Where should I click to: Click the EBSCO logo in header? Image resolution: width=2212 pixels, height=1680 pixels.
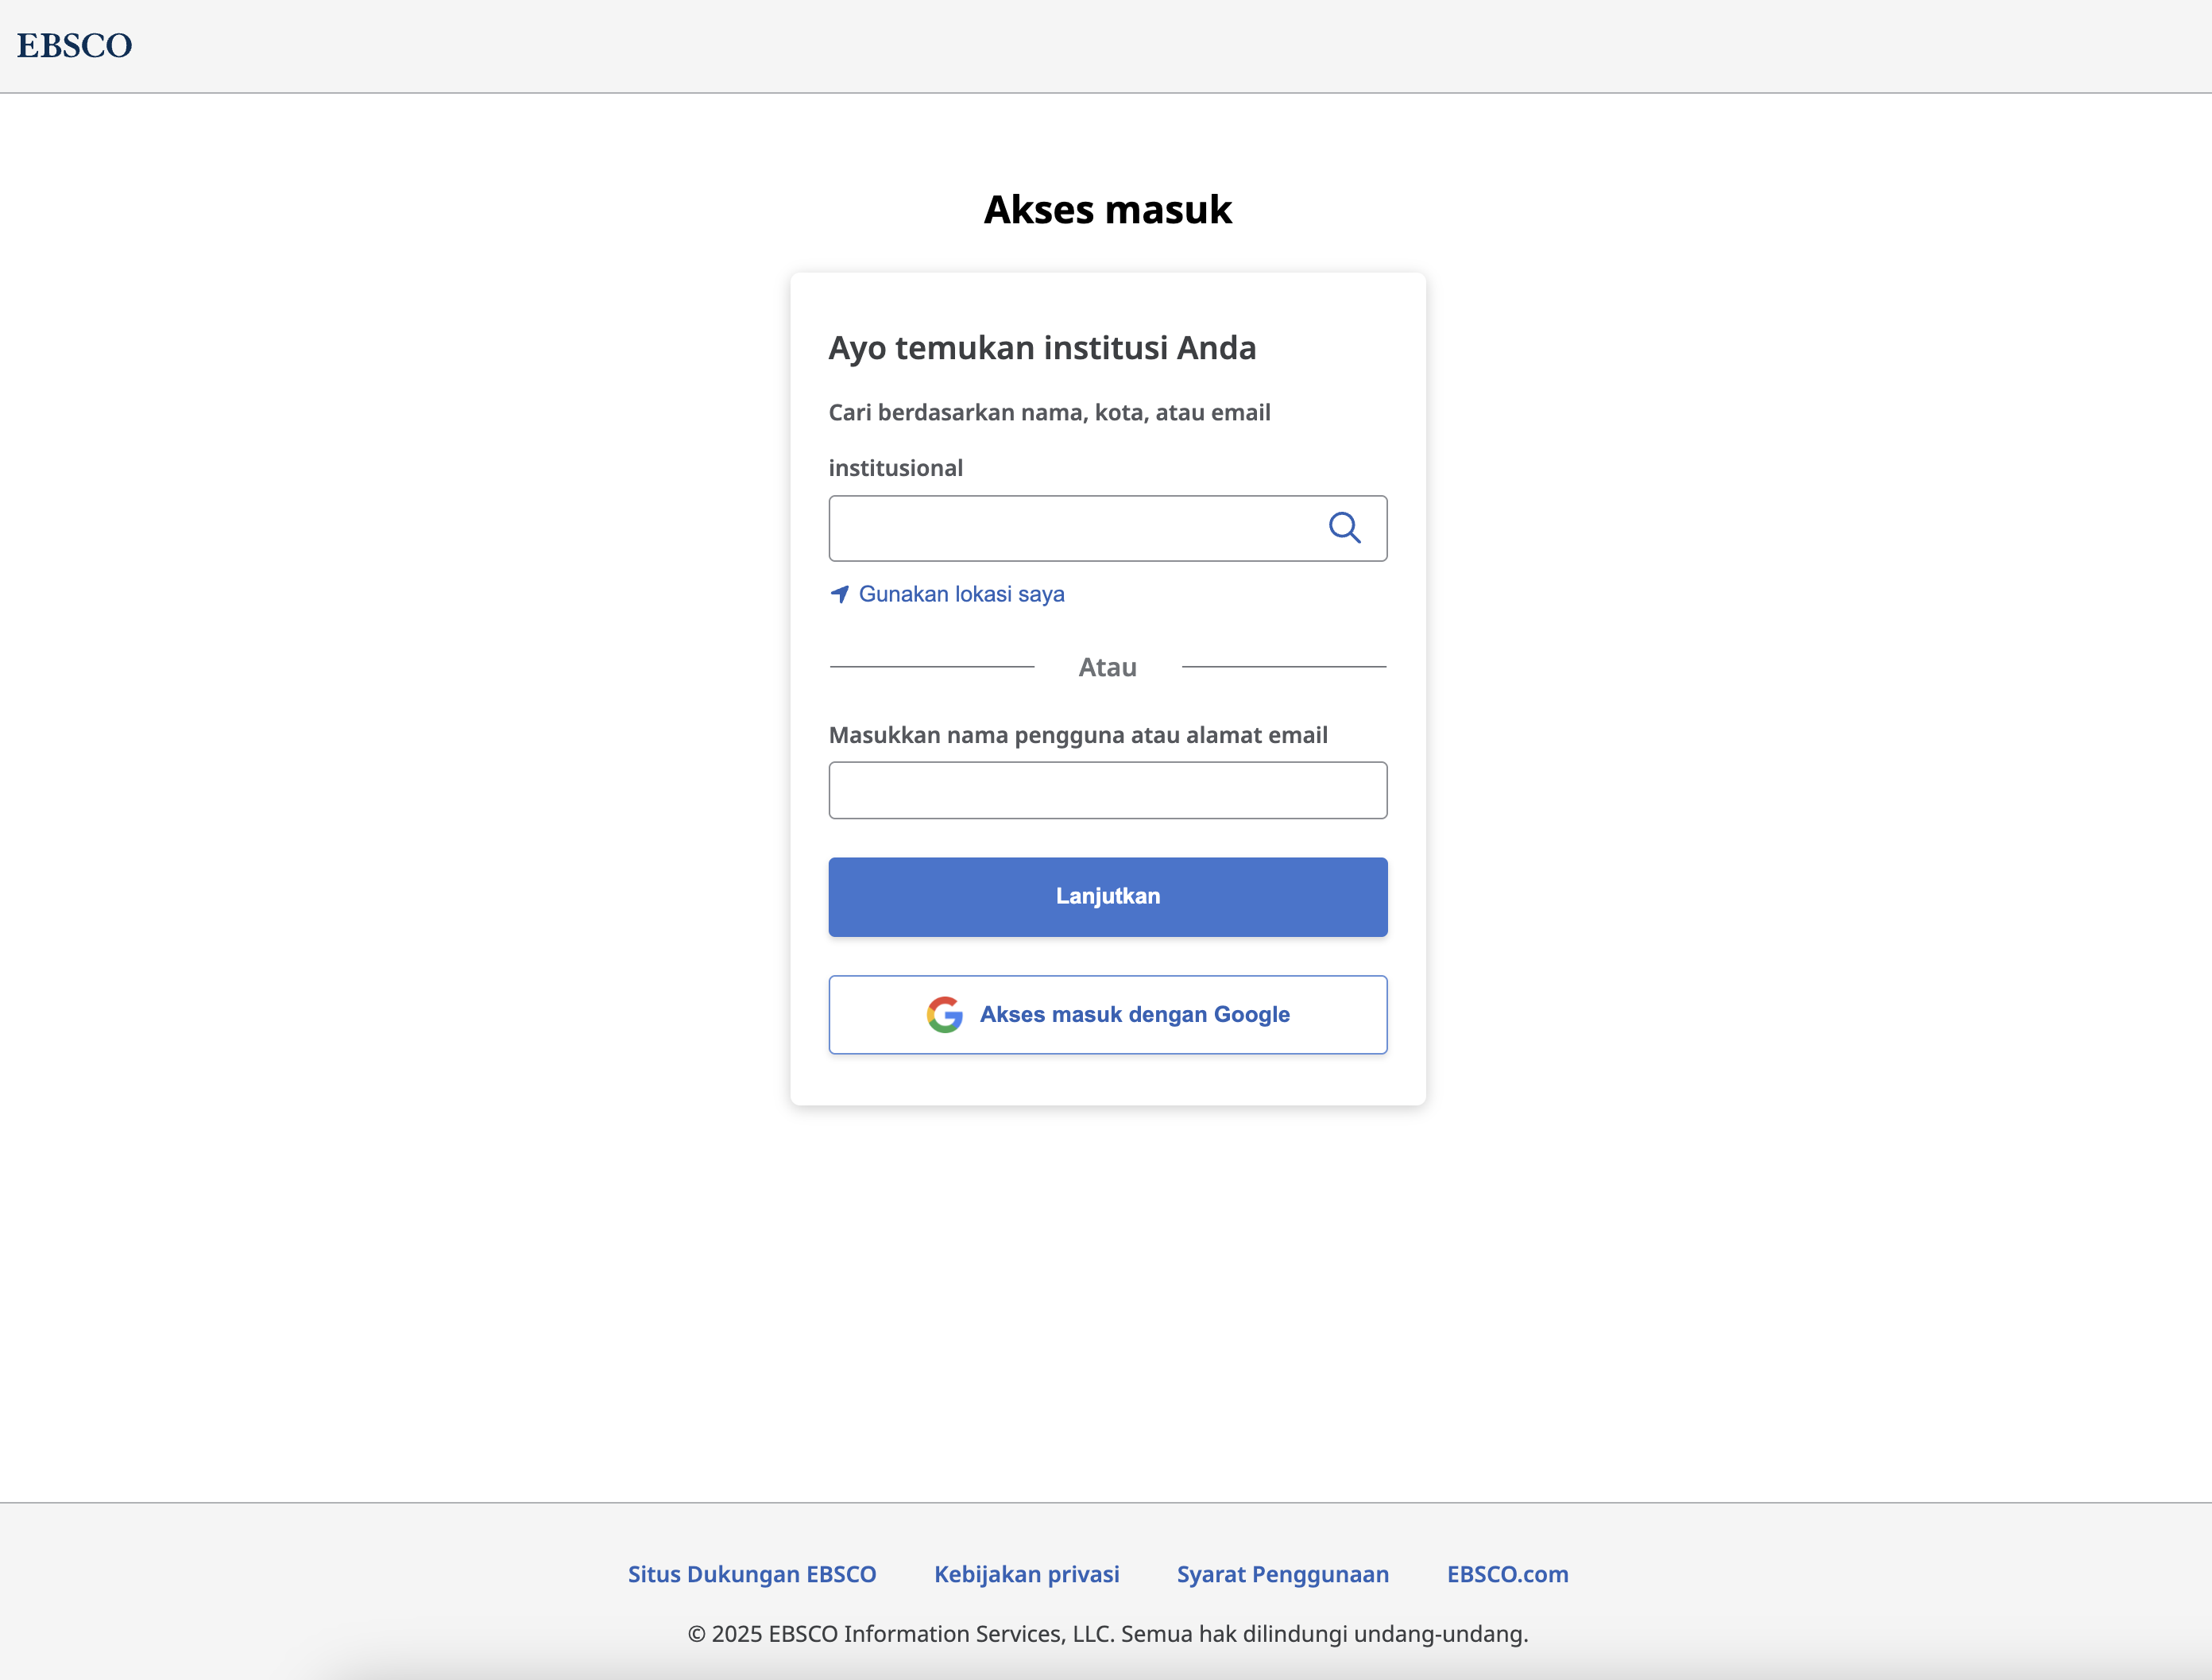(x=74, y=46)
